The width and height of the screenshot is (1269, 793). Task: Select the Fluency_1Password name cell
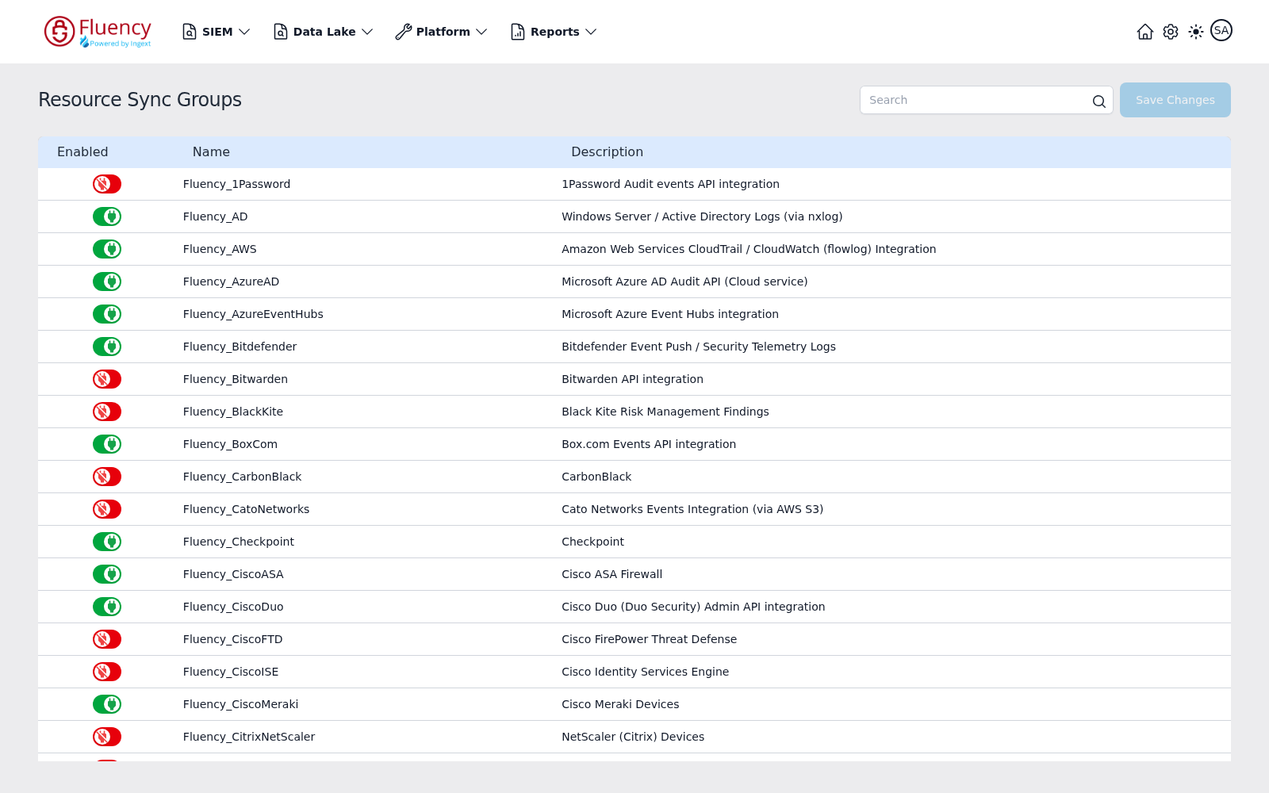coord(236,184)
